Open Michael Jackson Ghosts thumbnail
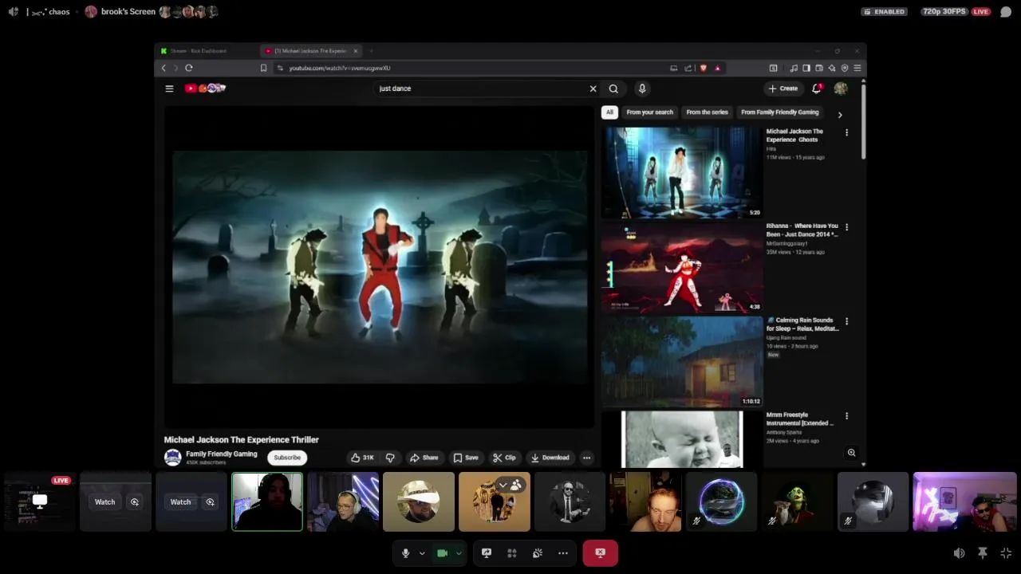Screen dimensions: 1021x574 click(x=682, y=172)
